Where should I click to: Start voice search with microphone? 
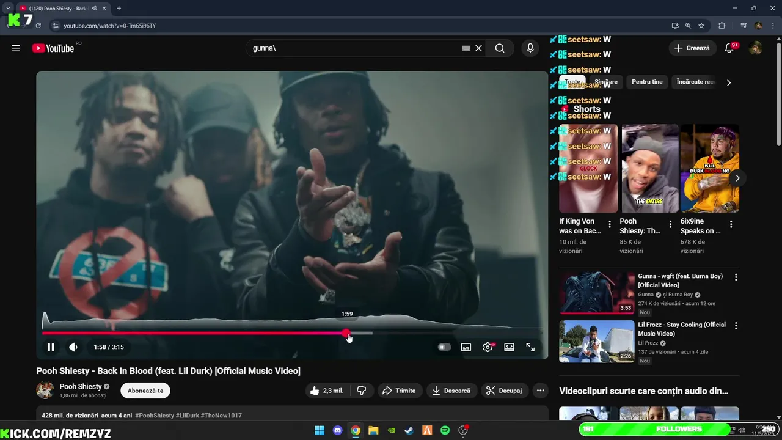[x=530, y=48]
